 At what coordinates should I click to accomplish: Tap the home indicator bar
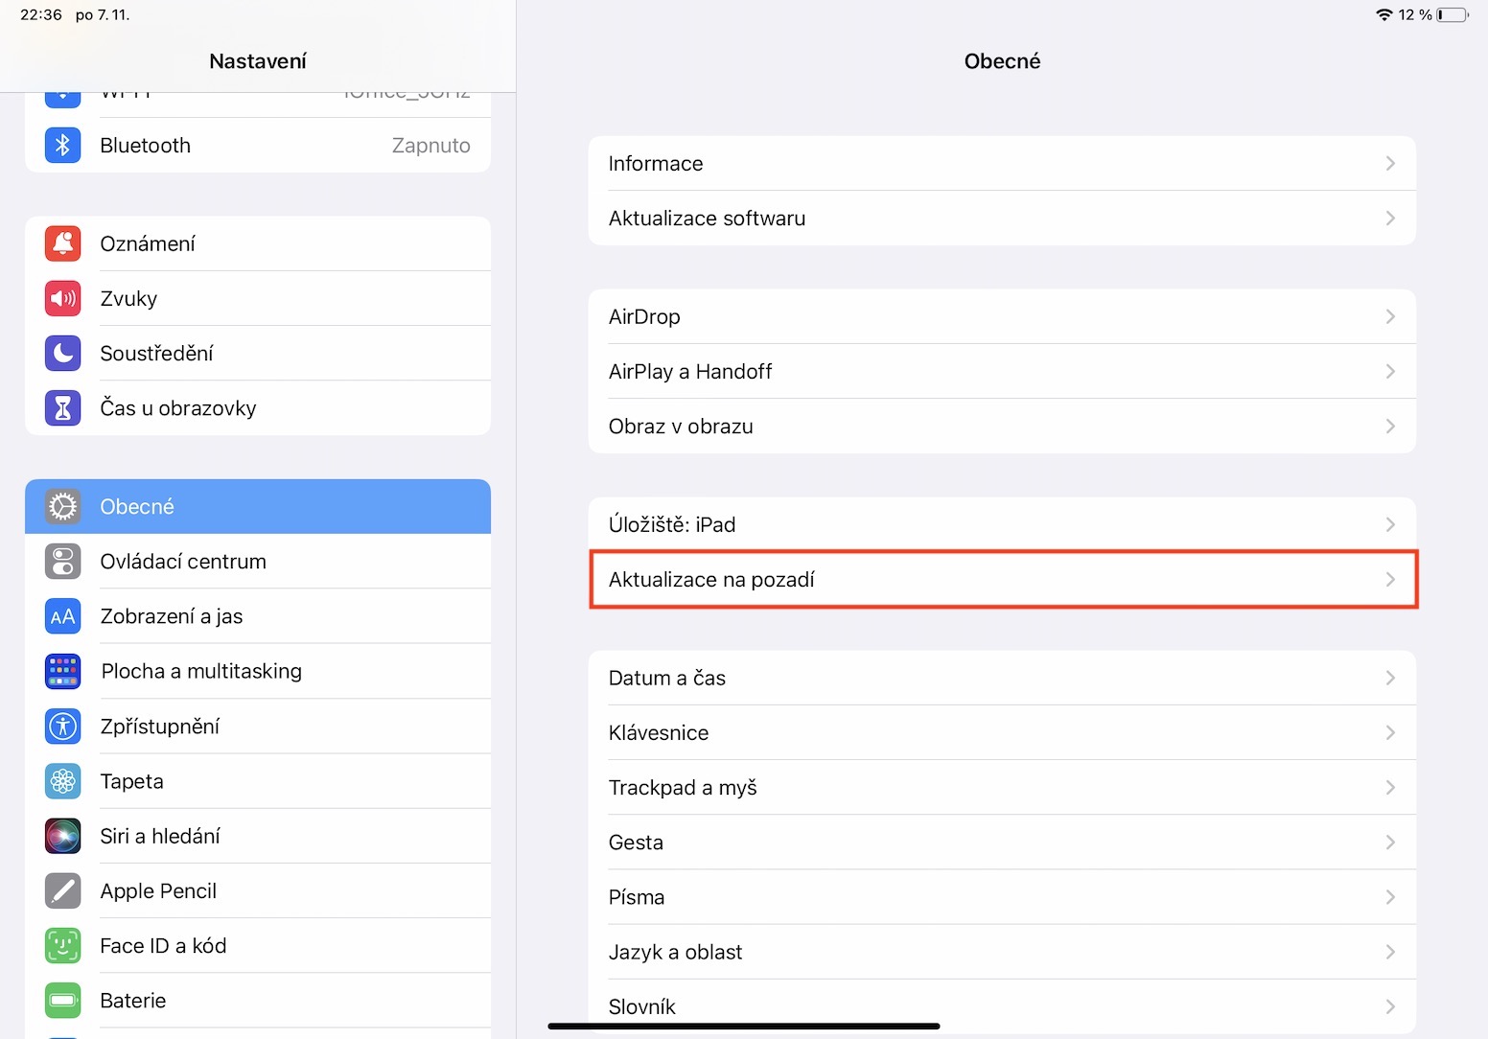[x=744, y=1027]
